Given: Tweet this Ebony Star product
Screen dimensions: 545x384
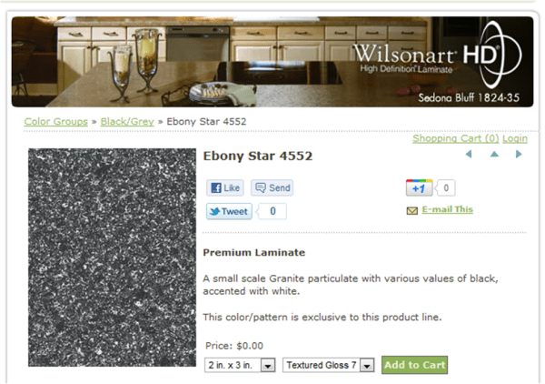Looking at the screenshot, I should point(229,211).
